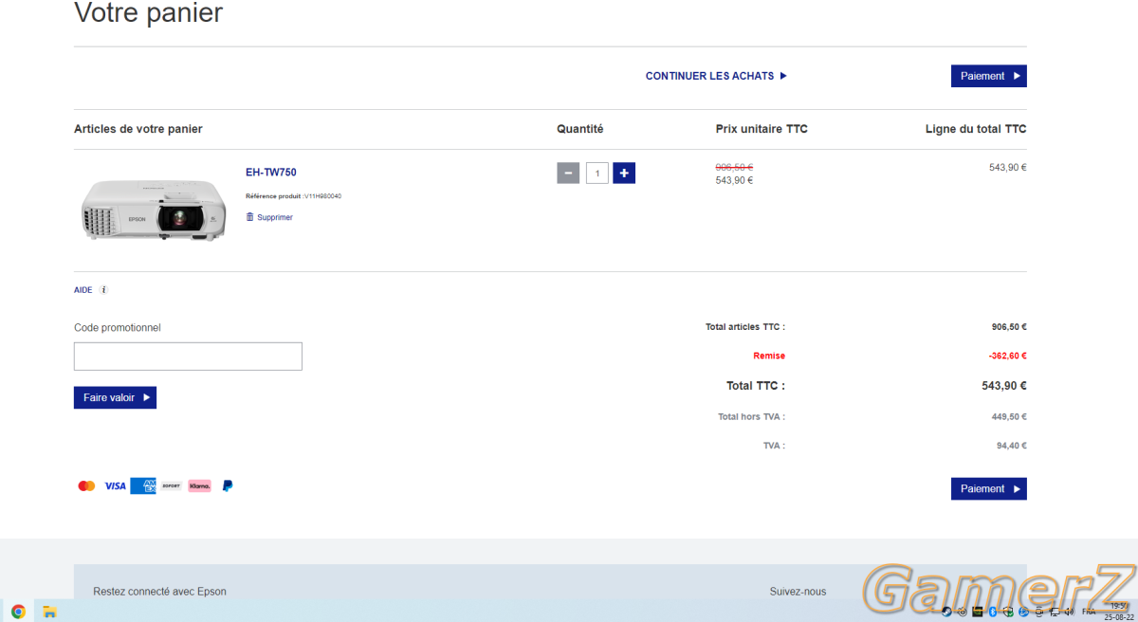Image resolution: width=1138 pixels, height=622 pixels.
Task: Click the bold "Total TTC :" label
Action: point(756,386)
